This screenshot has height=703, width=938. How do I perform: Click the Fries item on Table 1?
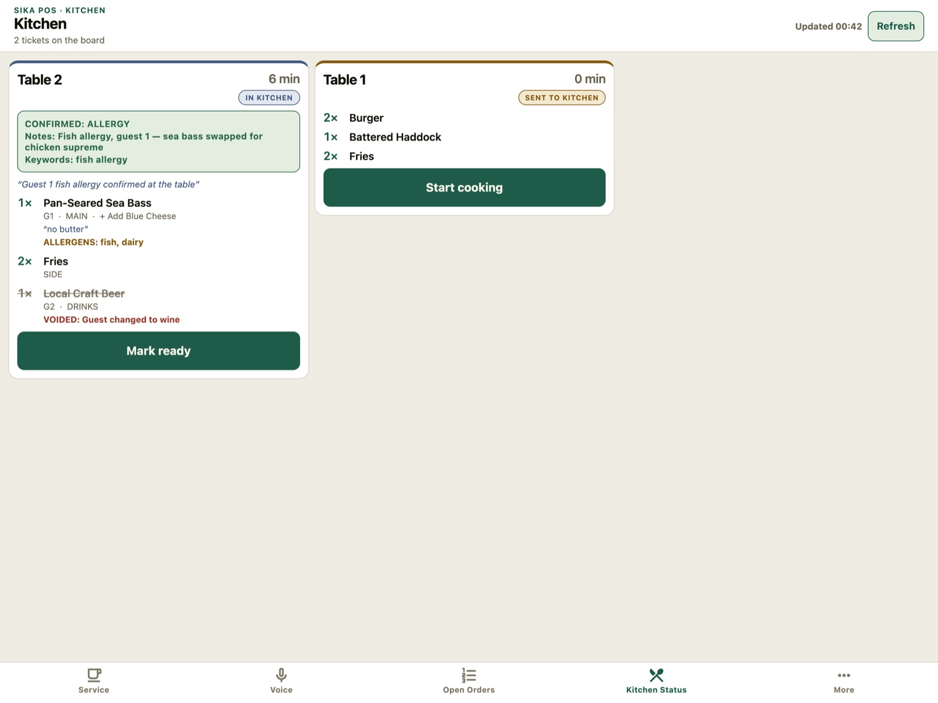point(362,157)
